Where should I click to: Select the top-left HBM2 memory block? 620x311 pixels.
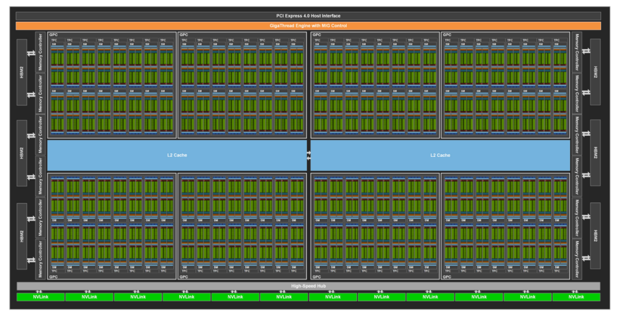(x=22, y=72)
